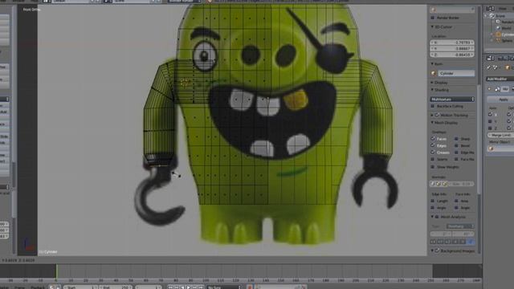Enable the Seams overlay checkbox

433,160
